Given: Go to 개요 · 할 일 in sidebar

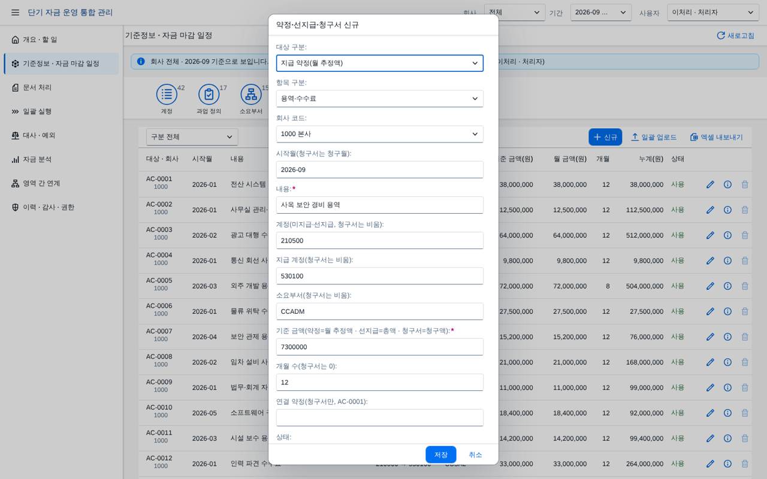Looking at the screenshot, I should point(61,40).
